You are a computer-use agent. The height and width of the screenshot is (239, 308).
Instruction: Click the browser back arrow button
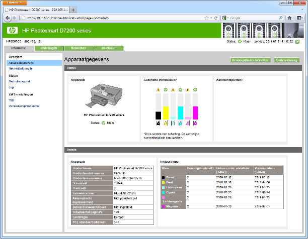[8, 18]
